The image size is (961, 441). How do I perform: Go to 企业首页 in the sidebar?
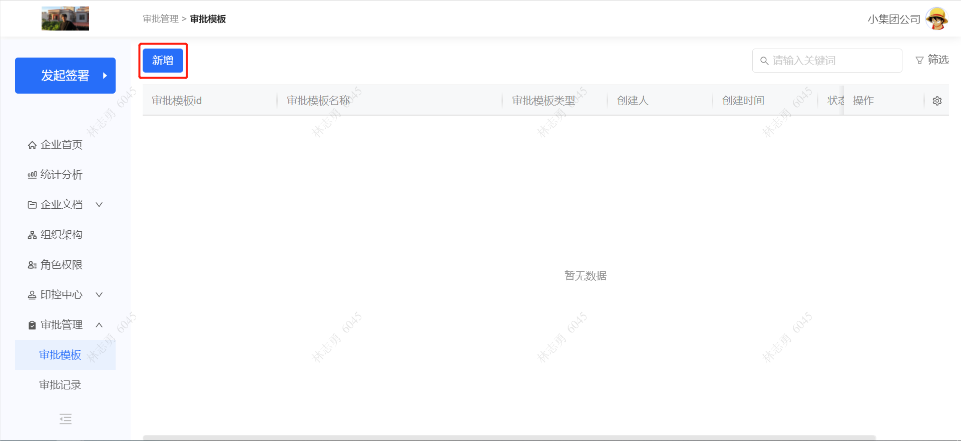tap(61, 145)
